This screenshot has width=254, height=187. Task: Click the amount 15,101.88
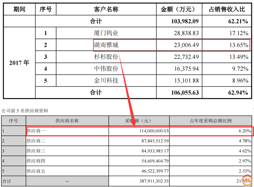(x=187, y=81)
